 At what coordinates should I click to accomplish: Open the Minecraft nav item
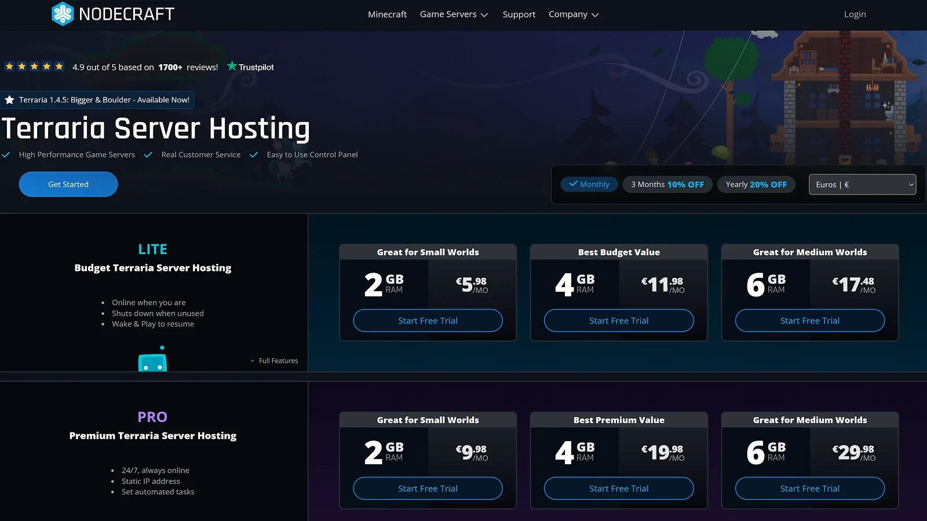(387, 14)
